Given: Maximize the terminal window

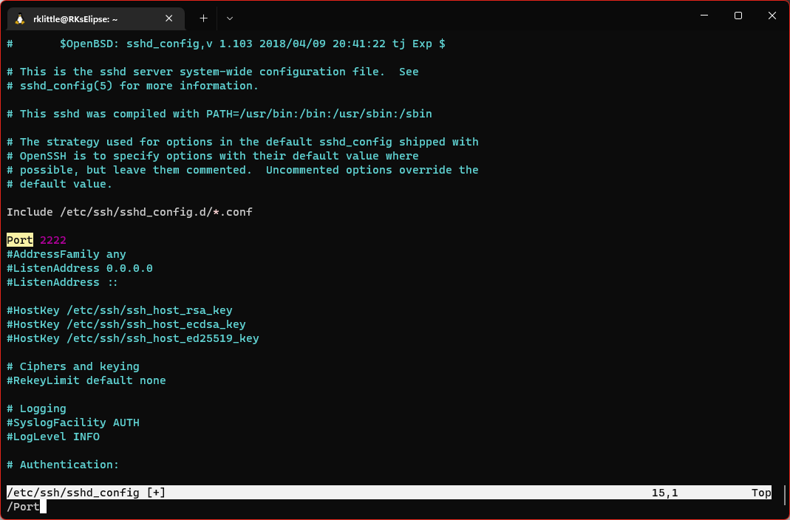Looking at the screenshot, I should coord(738,16).
